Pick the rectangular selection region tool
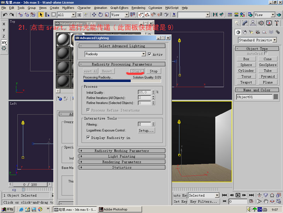 point(54,15)
